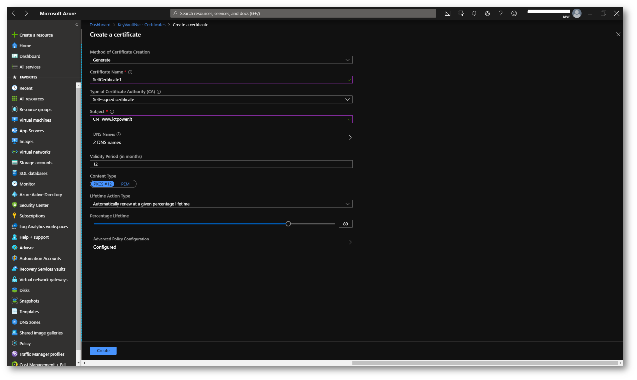Screen dimensions: 637x380
Task: Click the Security Center shield icon
Action: coord(15,205)
